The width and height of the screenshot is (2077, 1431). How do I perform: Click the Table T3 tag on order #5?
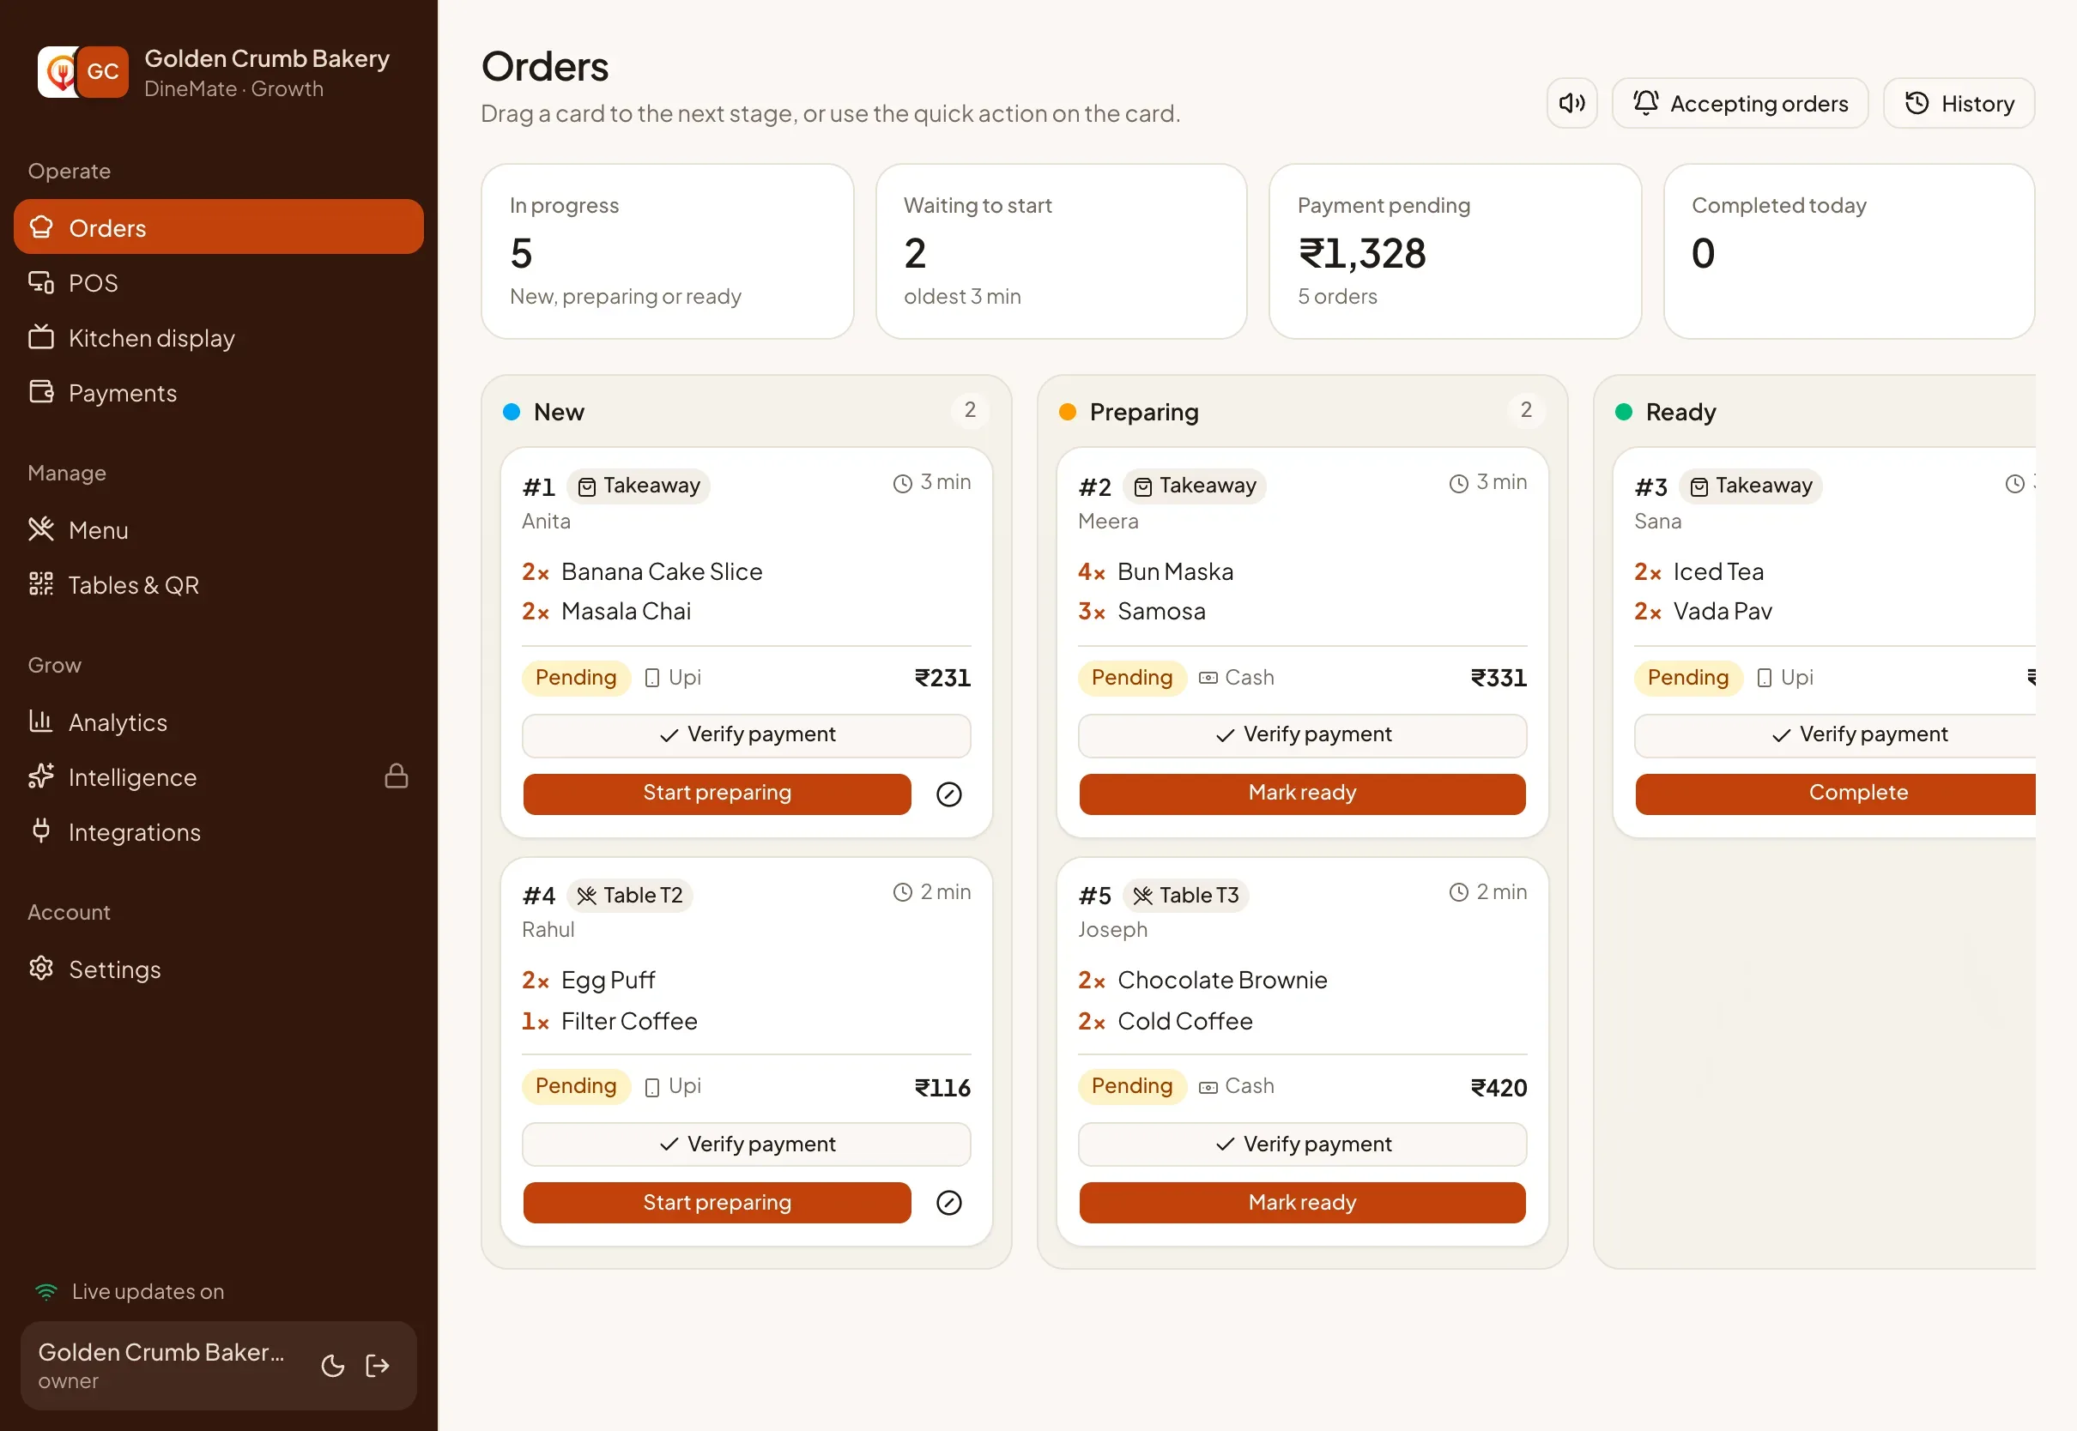point(1185,896)
